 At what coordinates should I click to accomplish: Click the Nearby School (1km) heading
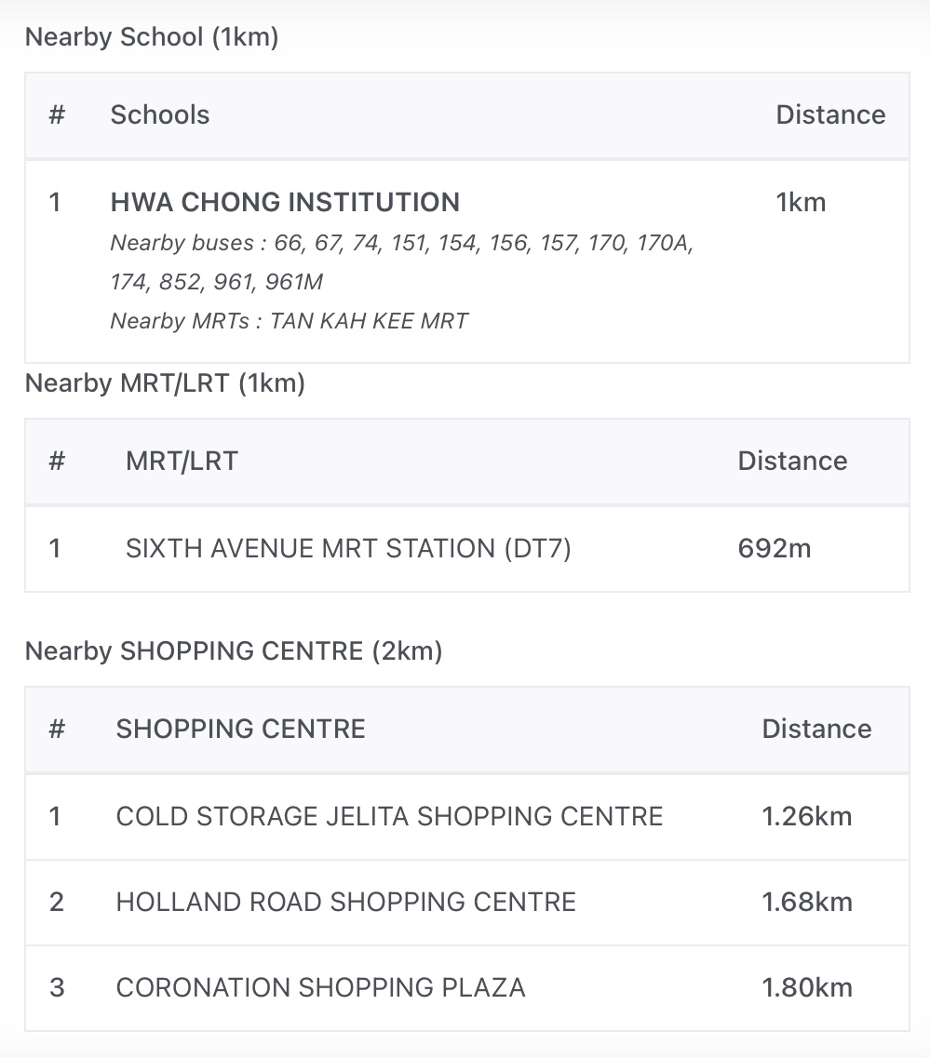(152, 37)
